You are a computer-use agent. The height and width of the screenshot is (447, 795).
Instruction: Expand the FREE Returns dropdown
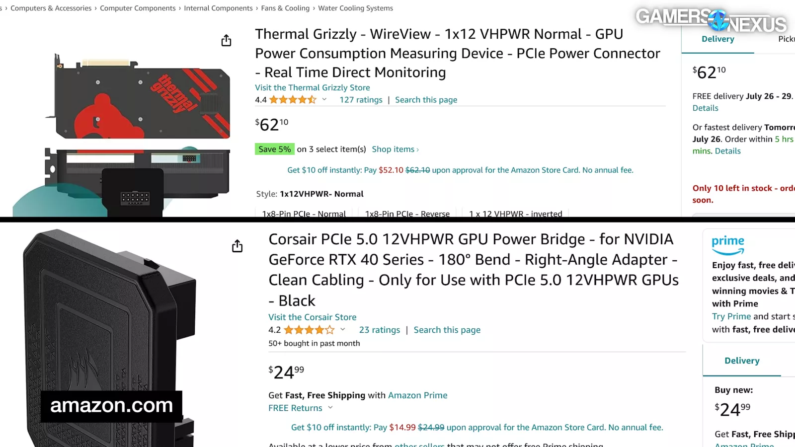(x=330, y=408)
